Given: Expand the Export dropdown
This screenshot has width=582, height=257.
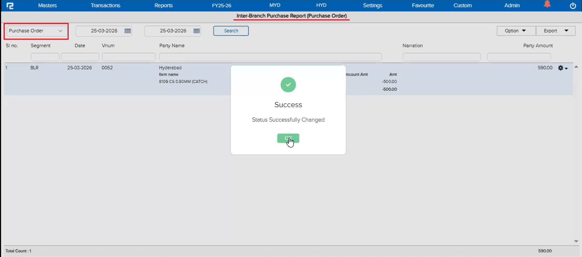Looking at the screenshot, I should click(x=556, y=31).
